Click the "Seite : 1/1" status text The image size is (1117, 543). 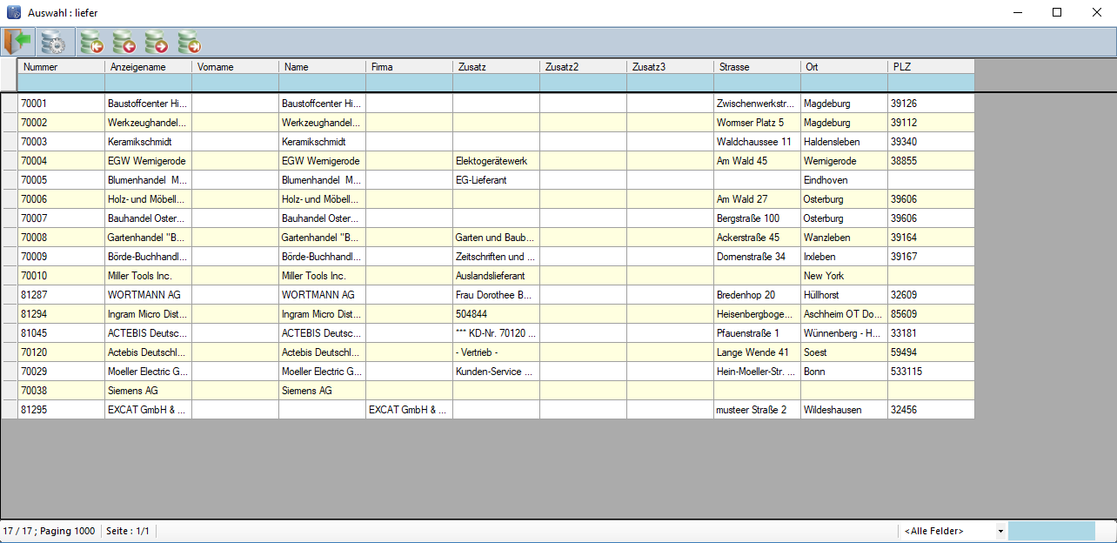point(127,531)
